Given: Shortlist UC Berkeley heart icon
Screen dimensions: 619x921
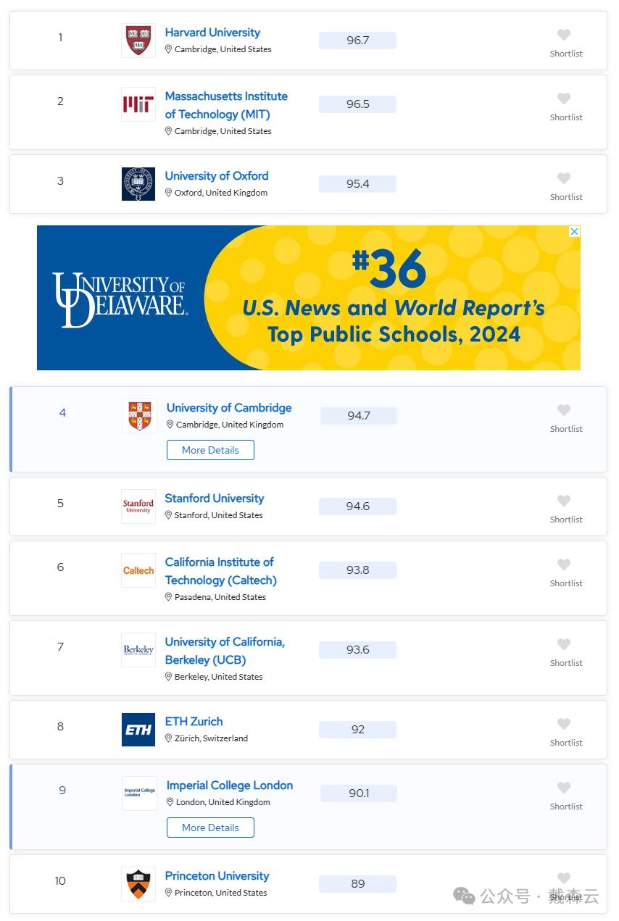Looking at the screenshot, I should click(564, 644).
